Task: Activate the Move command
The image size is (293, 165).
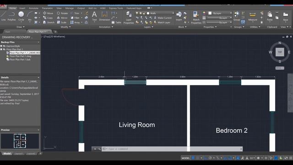Action: [48, 13]
